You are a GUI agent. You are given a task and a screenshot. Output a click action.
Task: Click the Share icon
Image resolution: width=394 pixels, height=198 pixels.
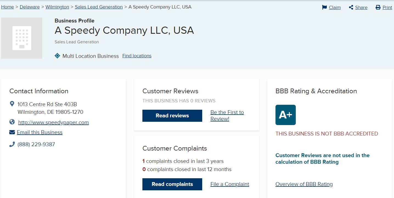click(351, 7)
